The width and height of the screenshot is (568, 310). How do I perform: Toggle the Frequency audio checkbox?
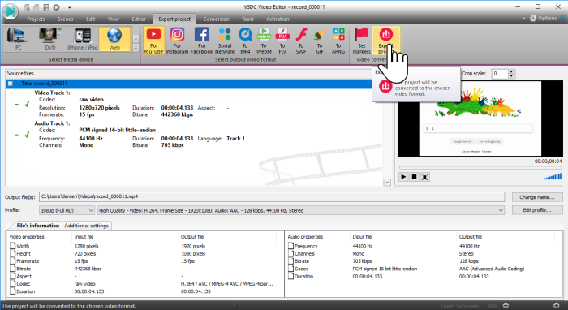point(290,246)
